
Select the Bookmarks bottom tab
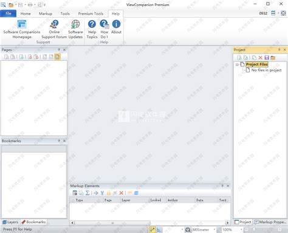coord(33,222)
